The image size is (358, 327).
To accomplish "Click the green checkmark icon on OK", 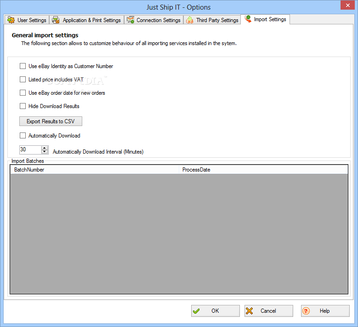I will pyautogui.click(x=196, y=311).
